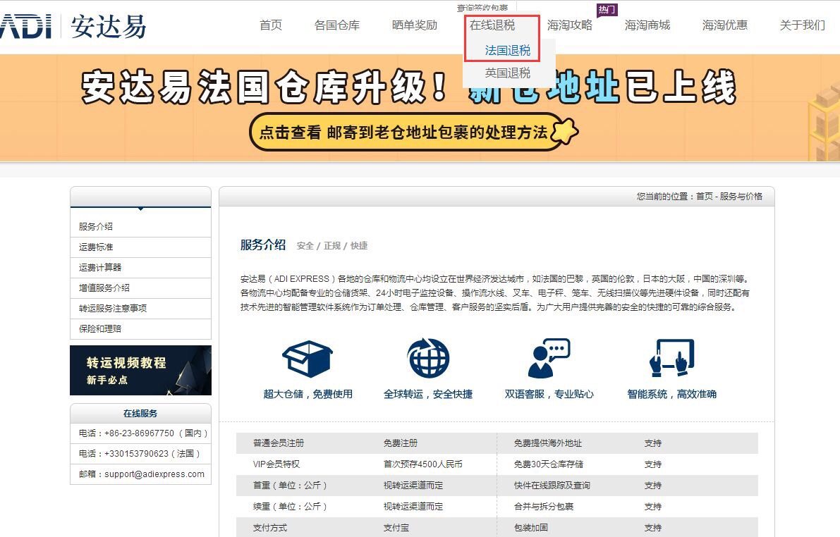840x537 pixels.
Task: Click the bilingual customer service chat icon
Action: [550, 358]
